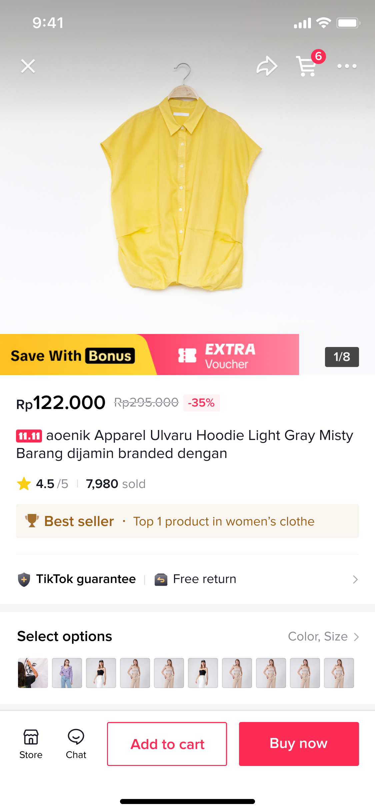Open the shopping cart with 6 items
Image resolution: width=375 pixels, height=812 pixels.
[307, 66]
